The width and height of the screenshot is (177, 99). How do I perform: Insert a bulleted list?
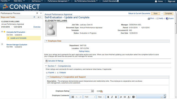125,97
